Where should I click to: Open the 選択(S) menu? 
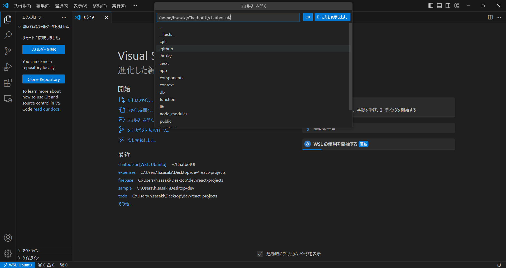61,6
